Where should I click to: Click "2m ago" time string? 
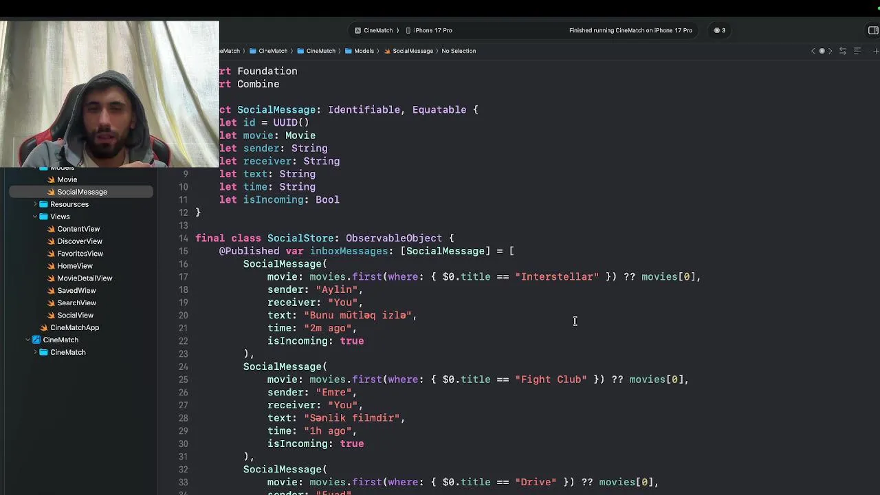(327, 328)
